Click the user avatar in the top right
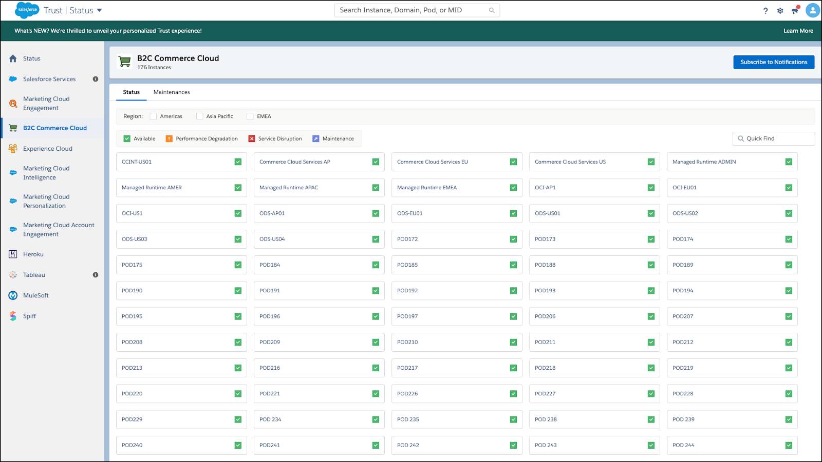 point(812,10)
